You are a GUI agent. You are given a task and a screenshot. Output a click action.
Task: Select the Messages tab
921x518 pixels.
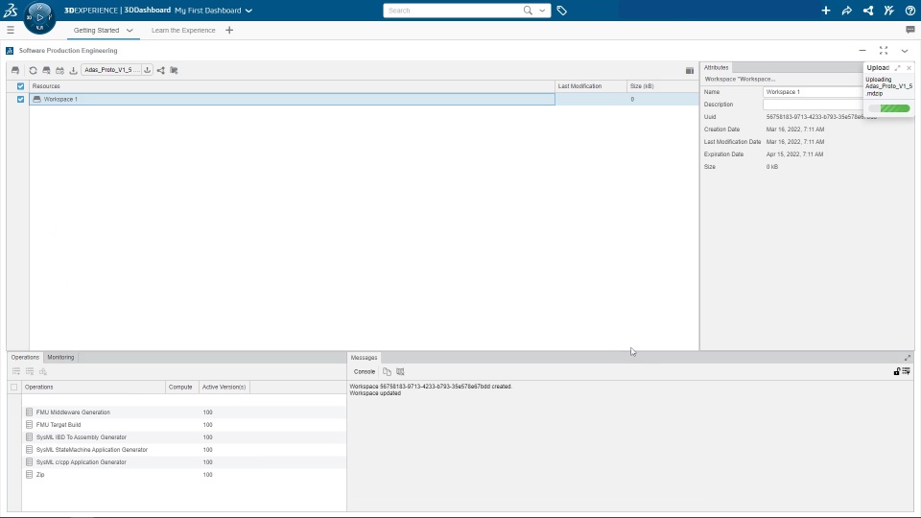tap(364, 357)
